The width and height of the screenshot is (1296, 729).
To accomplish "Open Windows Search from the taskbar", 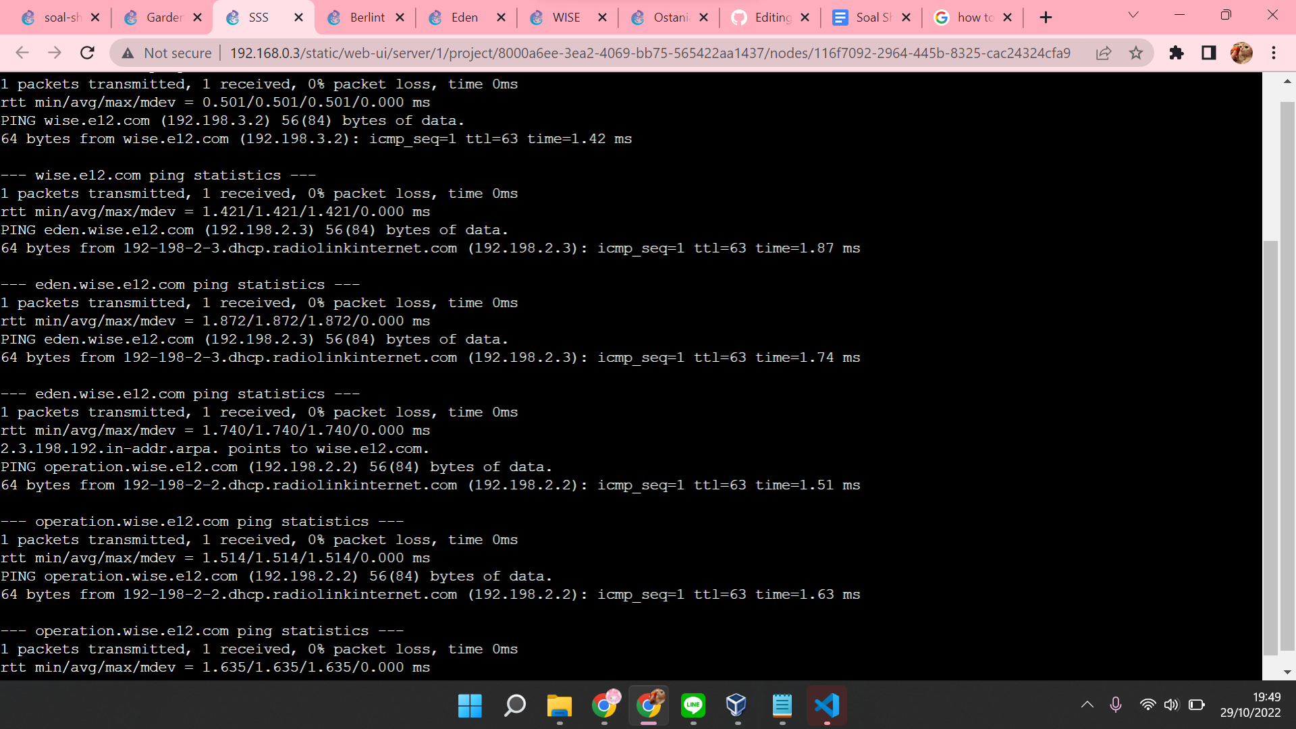I will coord(514,705).
